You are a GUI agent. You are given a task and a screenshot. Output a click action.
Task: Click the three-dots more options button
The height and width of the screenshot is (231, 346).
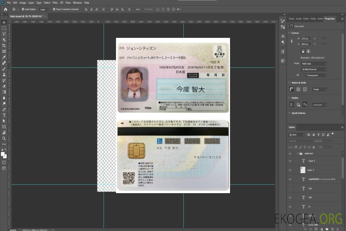138,9
